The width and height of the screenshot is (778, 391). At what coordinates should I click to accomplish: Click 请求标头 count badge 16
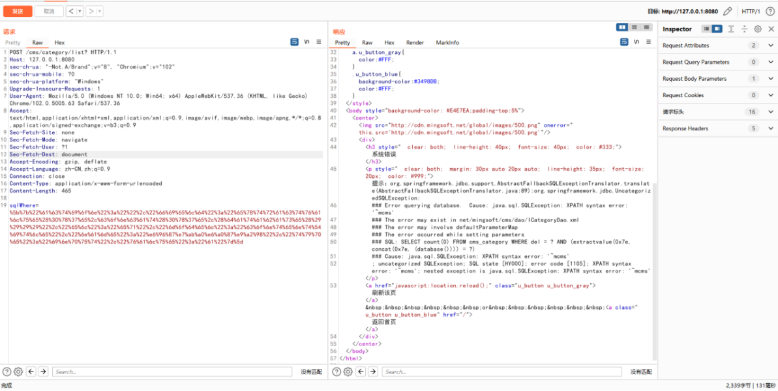752,112
